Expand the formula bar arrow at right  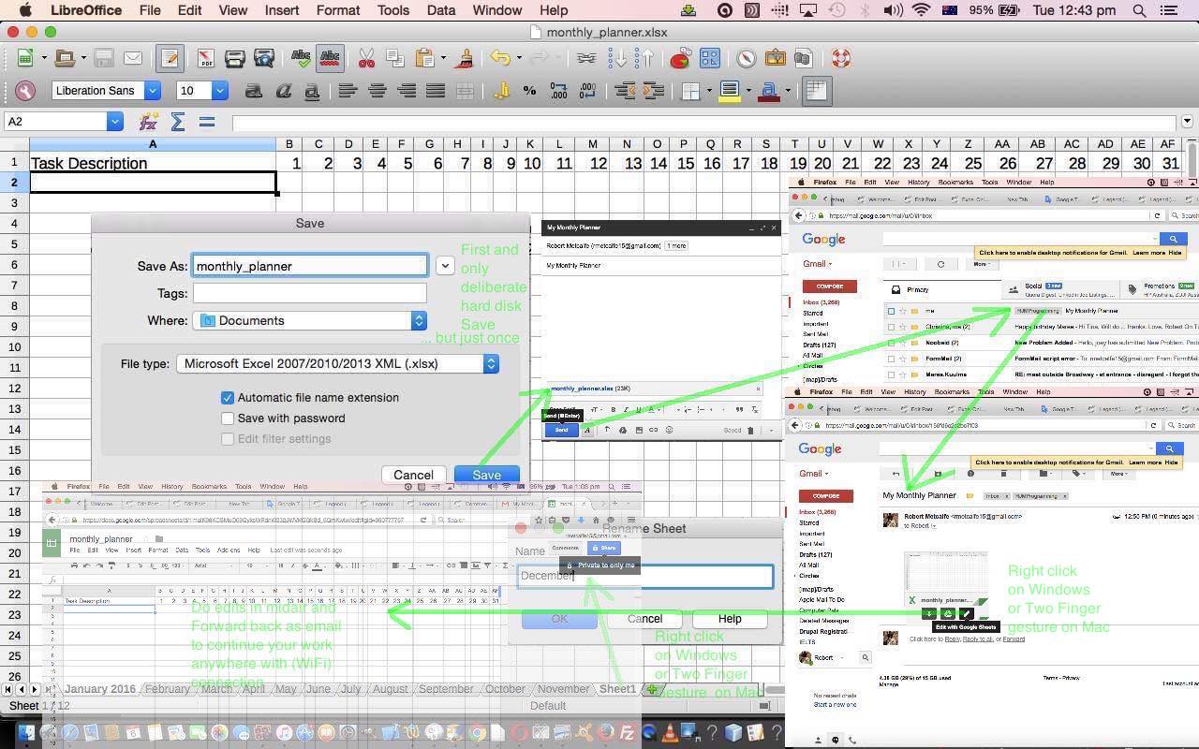tap(1188, 122)
